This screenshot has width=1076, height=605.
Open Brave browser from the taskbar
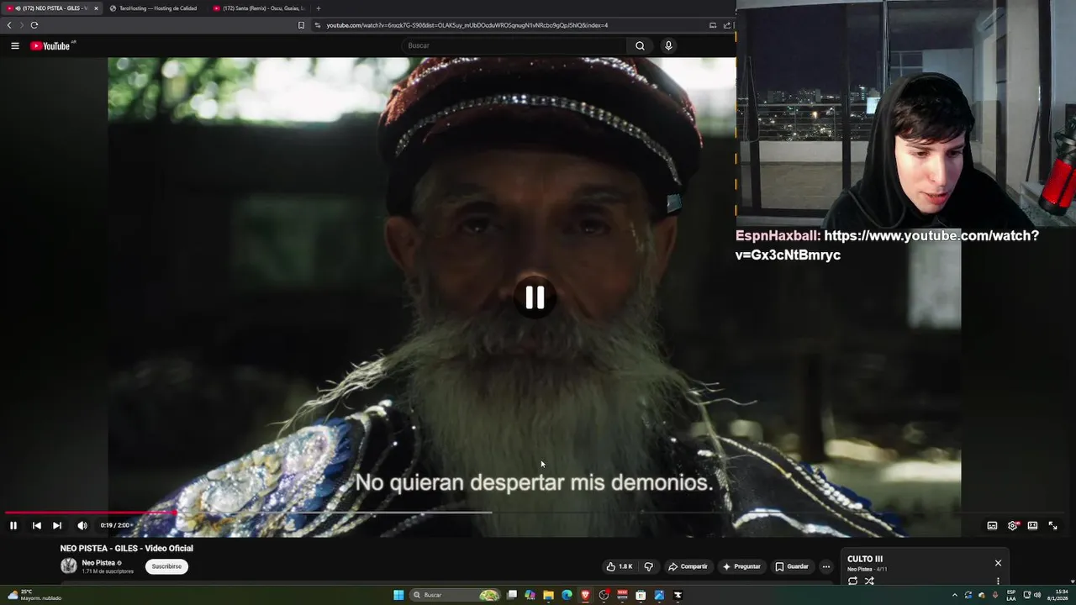coord(585,595)
